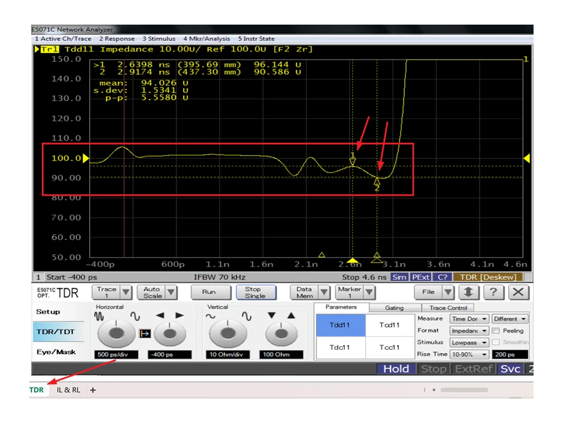Open the Response menu
This screenshot has height=422, width=565.
coord(117,39)
